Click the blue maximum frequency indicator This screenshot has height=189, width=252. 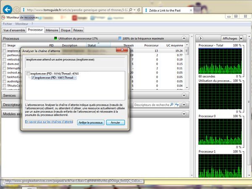120,38
